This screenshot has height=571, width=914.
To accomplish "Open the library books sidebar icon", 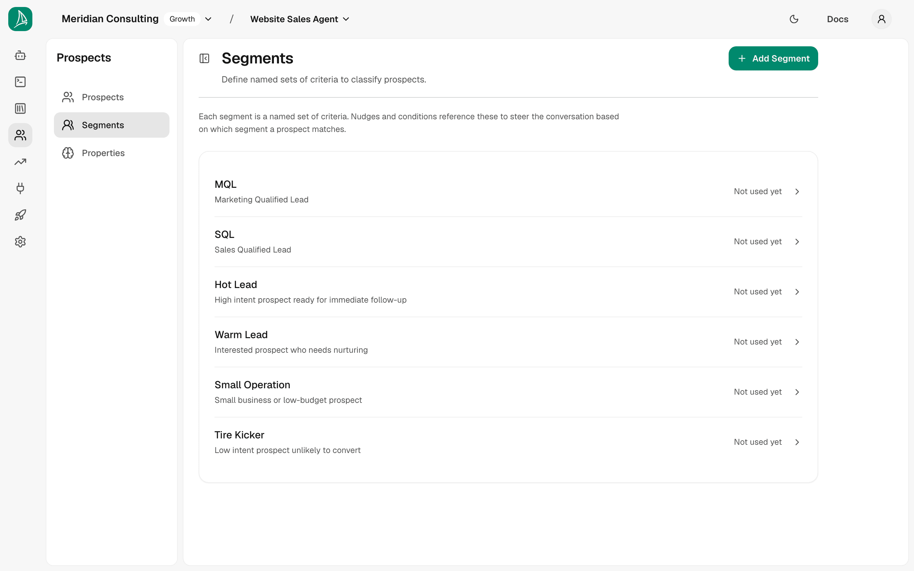I will tap(20, 109).
